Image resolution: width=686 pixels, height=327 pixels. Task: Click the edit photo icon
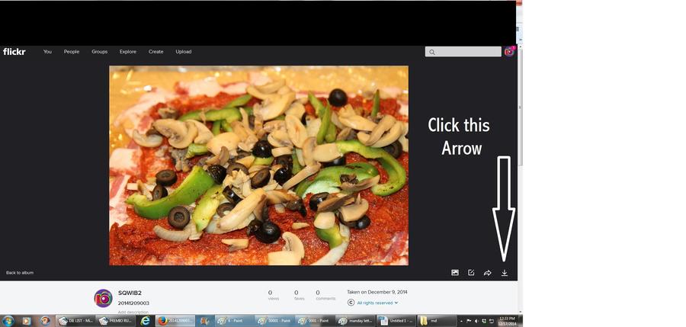(471, 273)
